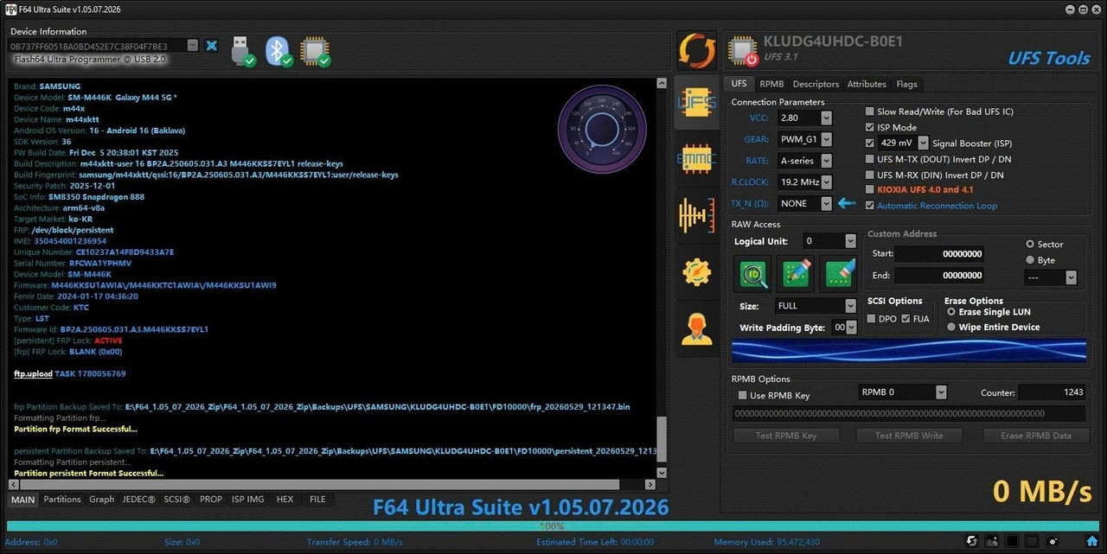Click the F64 app logo in title bar
Screen dimensions: 1107x554
[12, 9]
